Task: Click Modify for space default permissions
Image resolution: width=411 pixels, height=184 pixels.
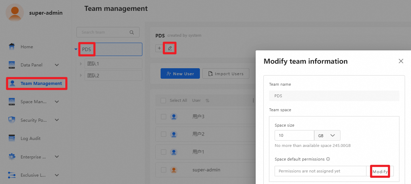Action: pyautogui.click(x=380, y=171)
